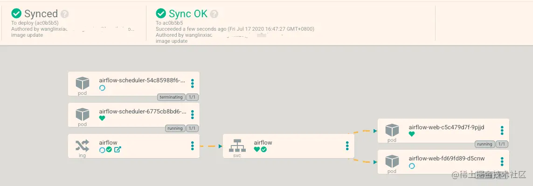Click the green heart on airflow-scheduler-6775cb8bd6
This screenshot has height=186, width=533.
point(102,118)
